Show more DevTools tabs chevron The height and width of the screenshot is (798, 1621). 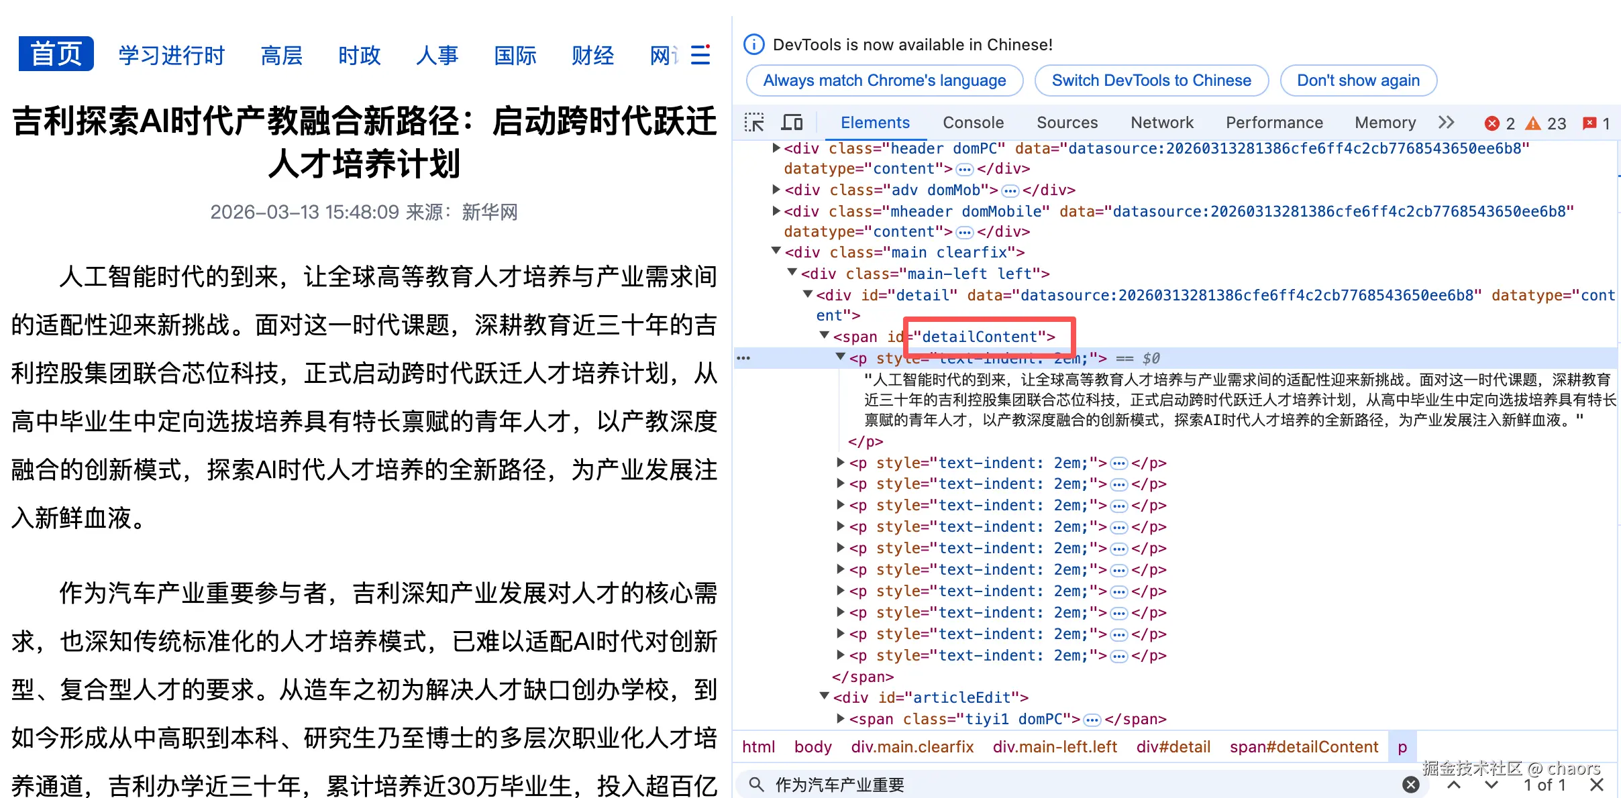[1447, 123]
